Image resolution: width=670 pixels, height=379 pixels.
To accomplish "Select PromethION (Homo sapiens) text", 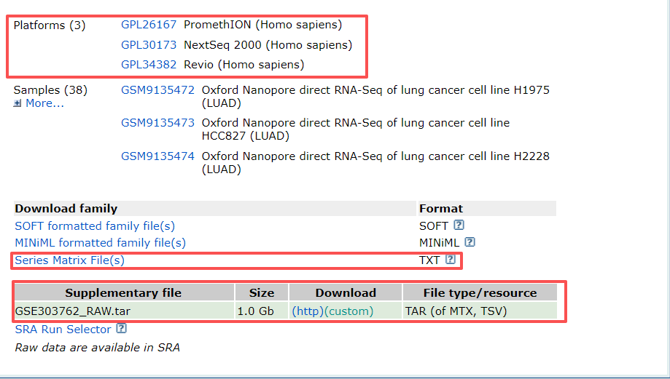I will tap(262, 25).
